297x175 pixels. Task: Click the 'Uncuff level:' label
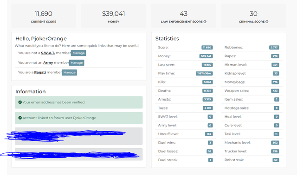coord(168,134)
